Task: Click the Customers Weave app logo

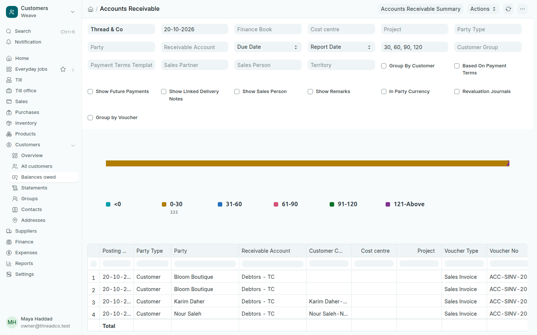Action: 12,12
